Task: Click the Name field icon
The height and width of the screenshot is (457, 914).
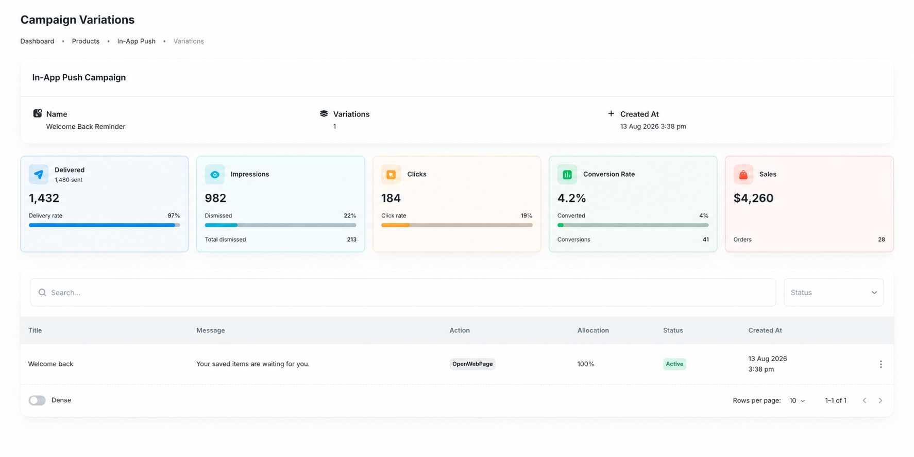Action: pyautogui.click(x=38, y=113)
